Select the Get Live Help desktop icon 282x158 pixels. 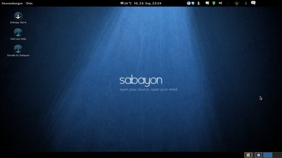18,34
